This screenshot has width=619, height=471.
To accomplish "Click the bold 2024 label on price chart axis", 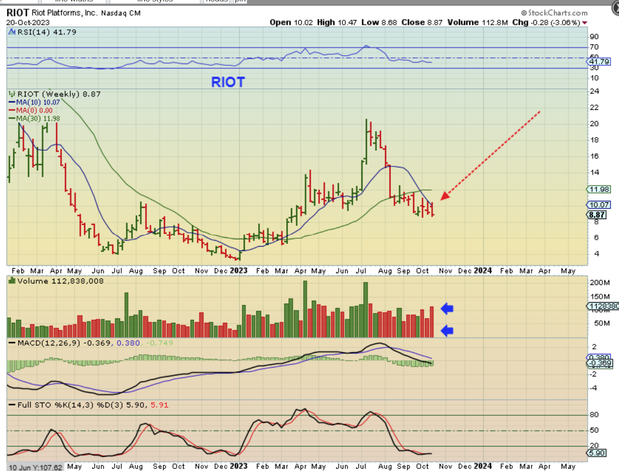I will pyautogui.click(x=483, y=271).
